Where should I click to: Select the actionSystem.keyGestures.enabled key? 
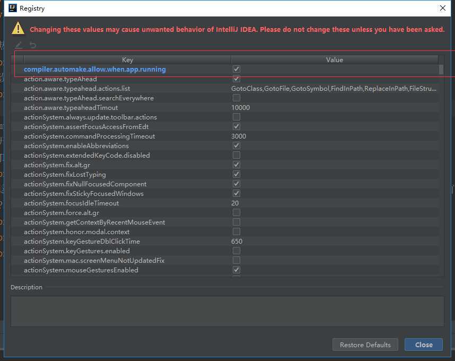click(76, 251)
